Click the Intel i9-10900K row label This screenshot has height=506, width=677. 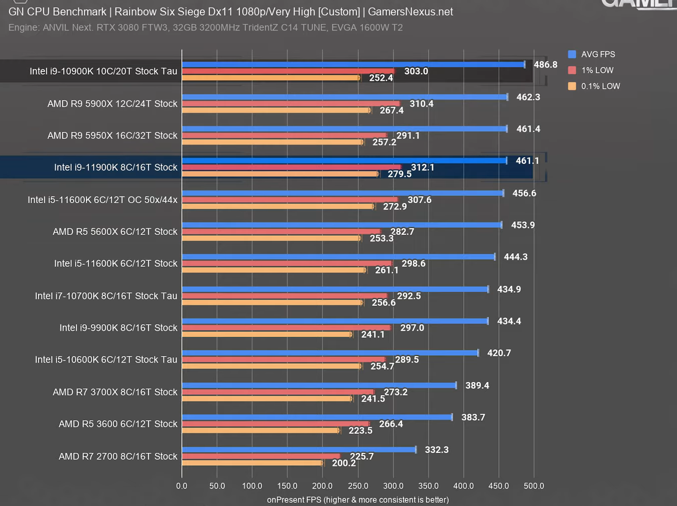click(x=103, y=71)
